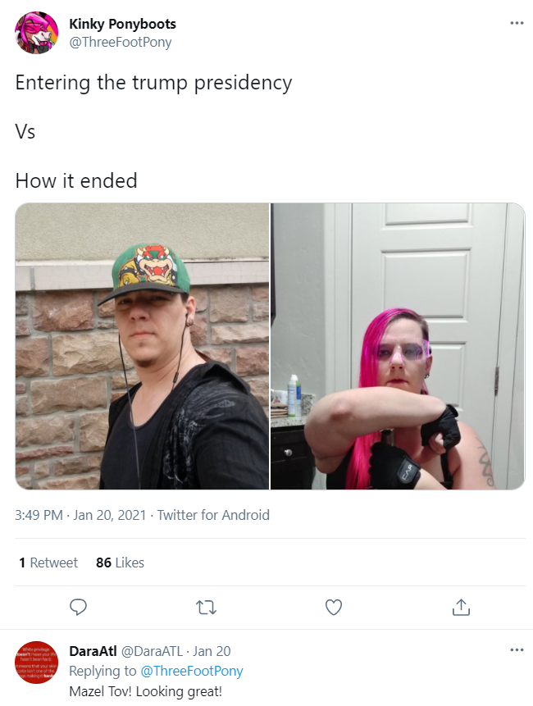Click the @ThreeFootPony handle under name
This screenshot has width=533, height=706.
coord(121,43)
